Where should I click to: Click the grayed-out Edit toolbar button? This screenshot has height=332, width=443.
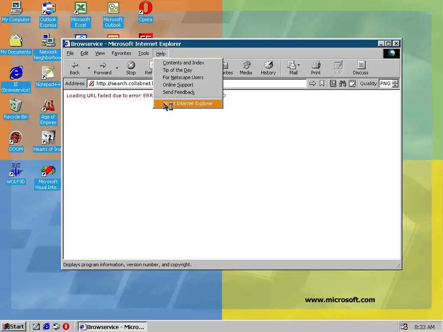[x=338, y=68]
